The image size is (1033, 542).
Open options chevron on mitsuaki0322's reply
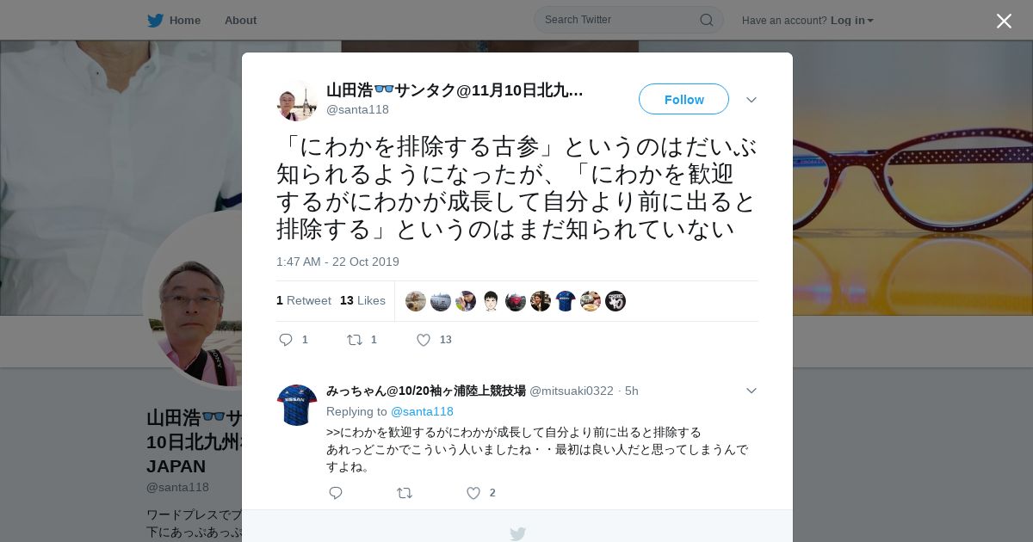tap(752, 391)
